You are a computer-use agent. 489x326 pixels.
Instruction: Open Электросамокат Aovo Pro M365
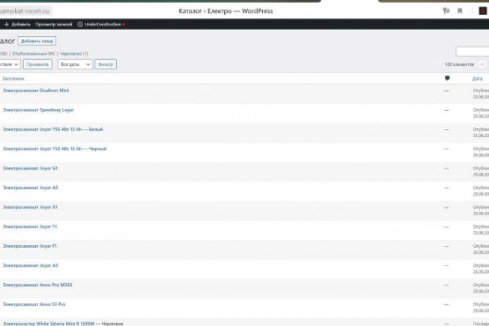(37, 285)
